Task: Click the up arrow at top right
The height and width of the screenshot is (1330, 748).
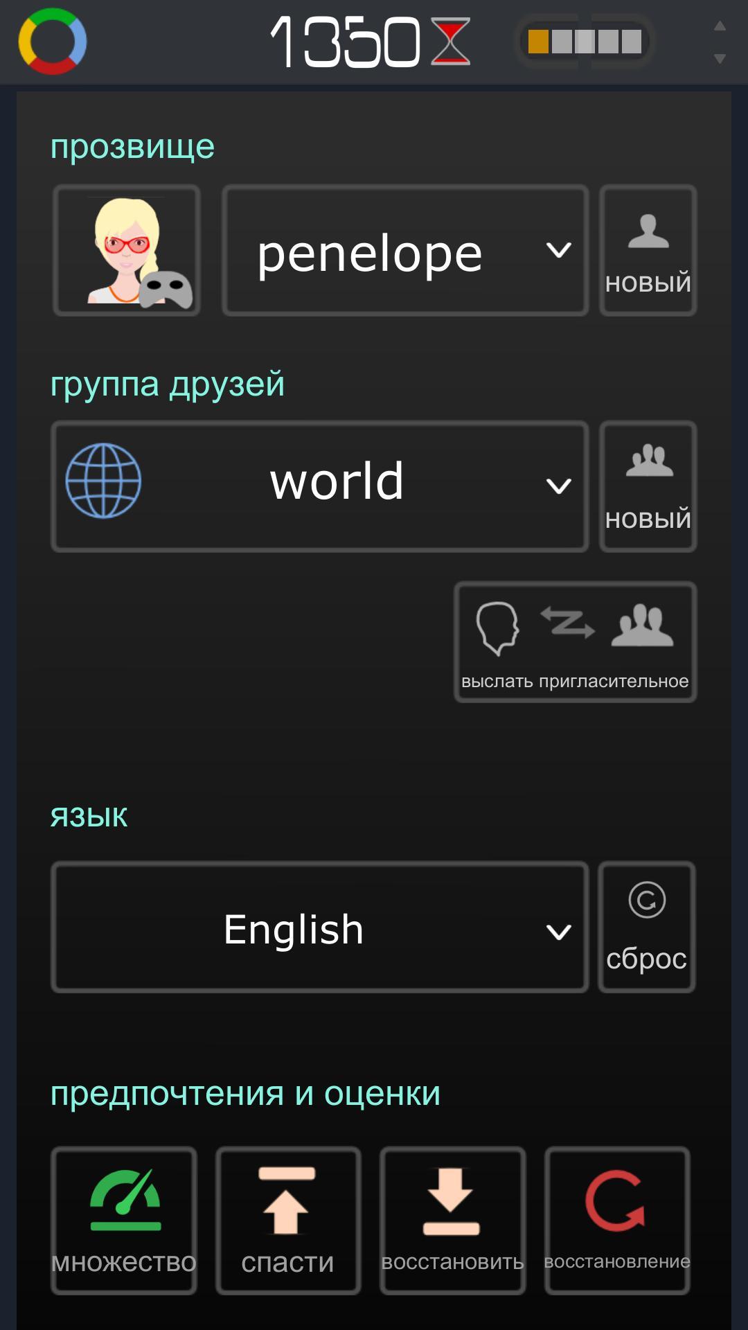Action: coord(720,26)
